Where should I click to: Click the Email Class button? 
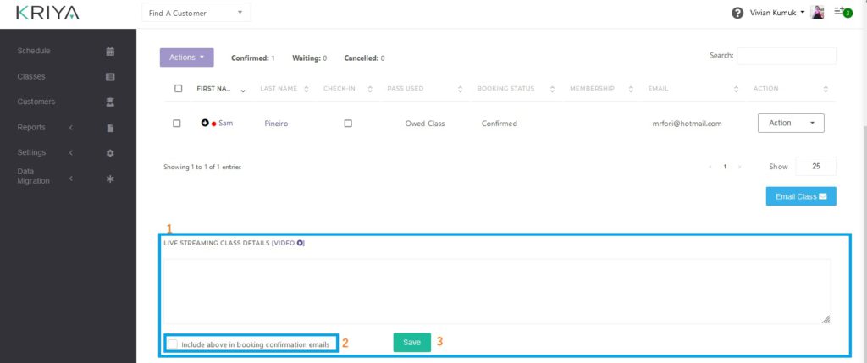[x=800, y=196]
